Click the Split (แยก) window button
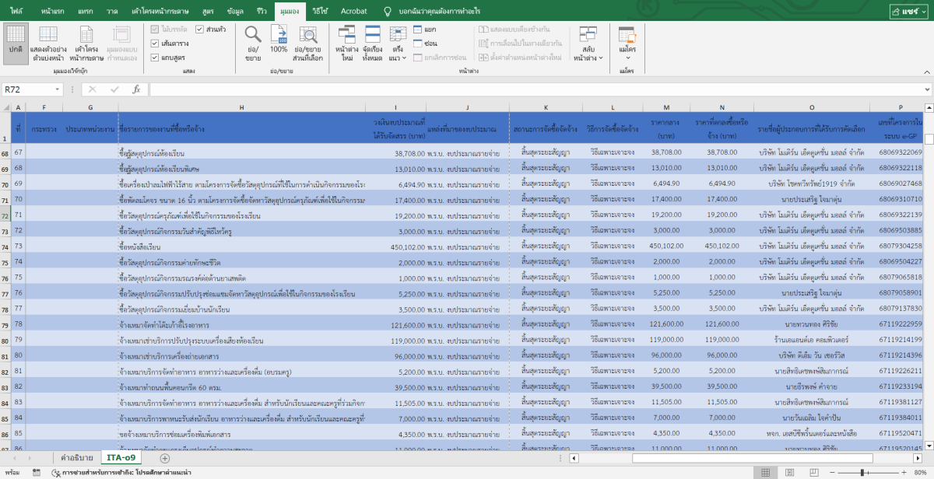 (425, 29)
